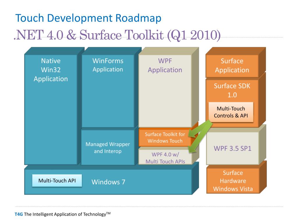Click the 'Surface SDK 1.0' label
Viewport: 298px width, 224px height.
point(232,90)
